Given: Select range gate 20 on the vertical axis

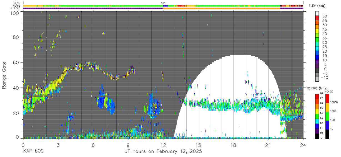Looking at the screenshot, I should [16, 113].
